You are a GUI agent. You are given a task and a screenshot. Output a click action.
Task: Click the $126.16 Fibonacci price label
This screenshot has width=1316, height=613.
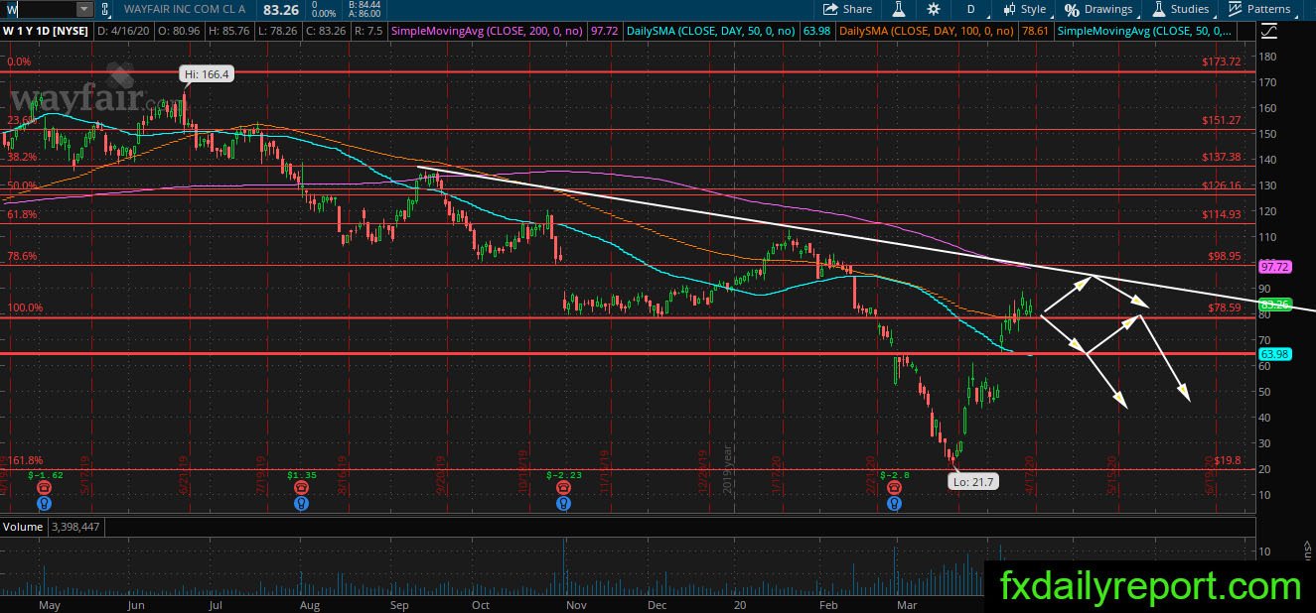click(1222, 185)
